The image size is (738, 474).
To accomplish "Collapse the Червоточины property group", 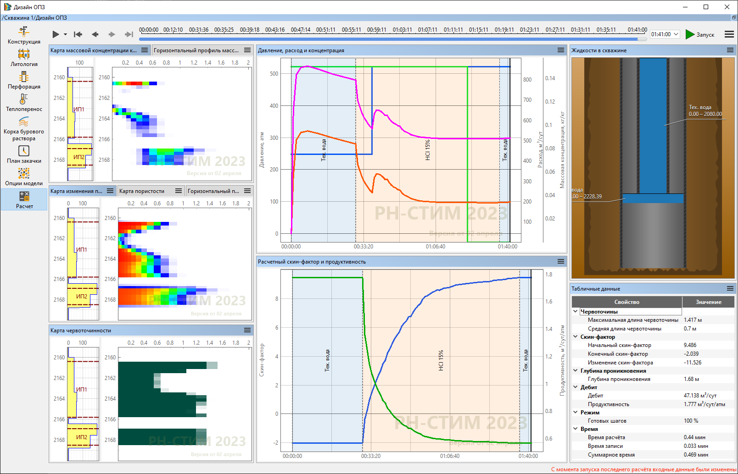I will (x=576, y=311).
